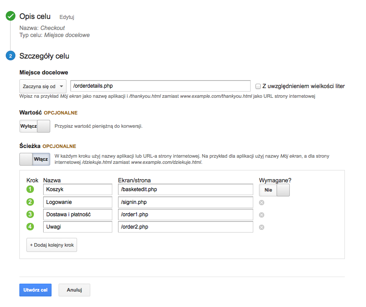Click the /signin.php page field
This screenshot has width=366, height=307.
click(x=185, y=202)
